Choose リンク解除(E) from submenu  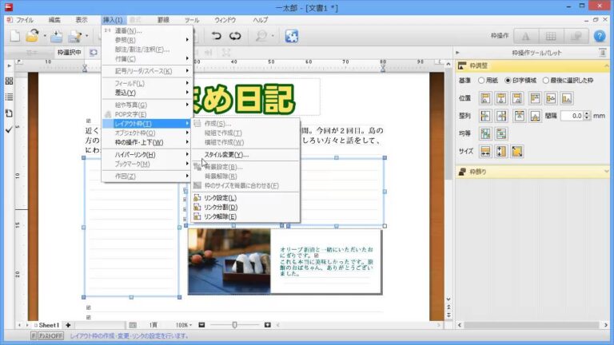245,216
